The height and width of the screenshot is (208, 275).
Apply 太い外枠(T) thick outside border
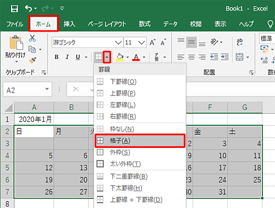(x=140, y=164)
